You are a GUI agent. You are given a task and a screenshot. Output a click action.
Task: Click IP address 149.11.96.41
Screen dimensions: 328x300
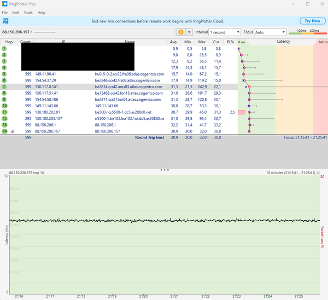pos(45,74)
